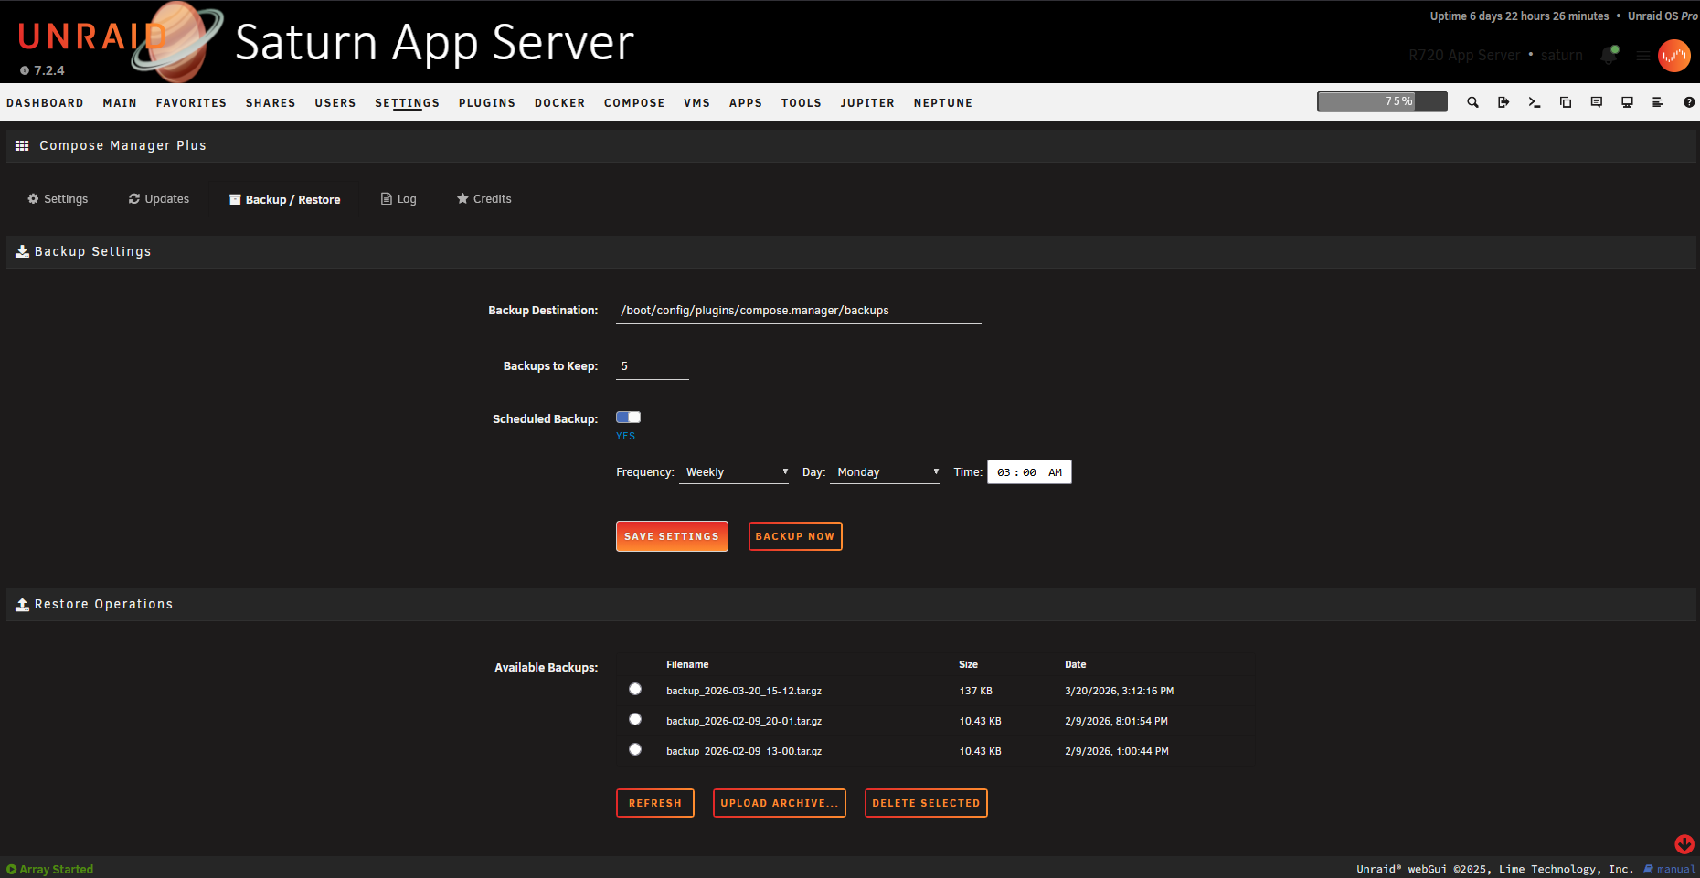Open the Jupiter menu item
This screenshot has height=878, width=1700.
point(867,103)
